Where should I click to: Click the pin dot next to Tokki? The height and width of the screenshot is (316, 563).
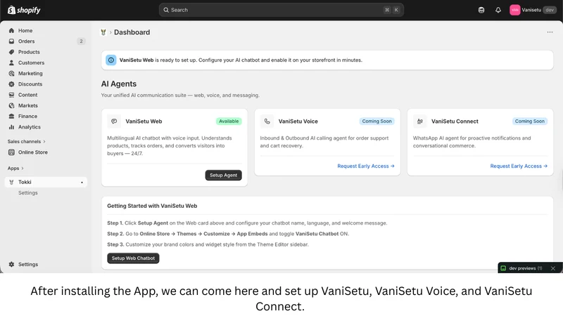82,183
